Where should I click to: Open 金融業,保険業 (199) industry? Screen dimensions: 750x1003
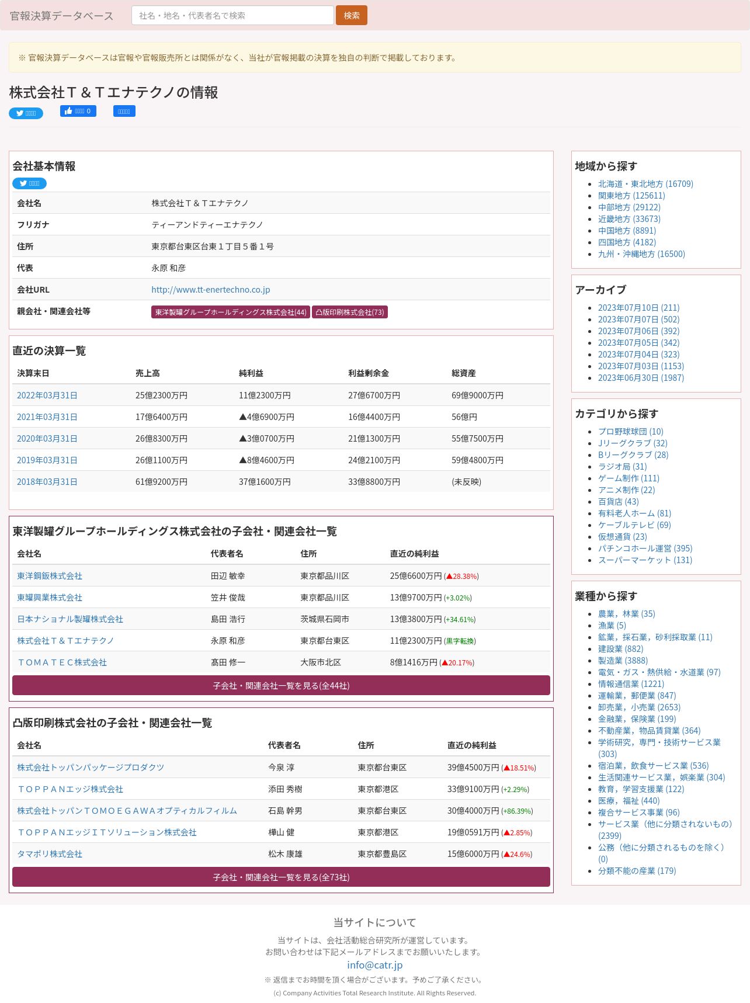637,719
